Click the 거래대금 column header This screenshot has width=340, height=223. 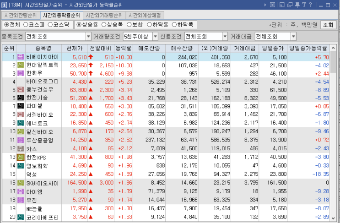[x=245, y=48]
